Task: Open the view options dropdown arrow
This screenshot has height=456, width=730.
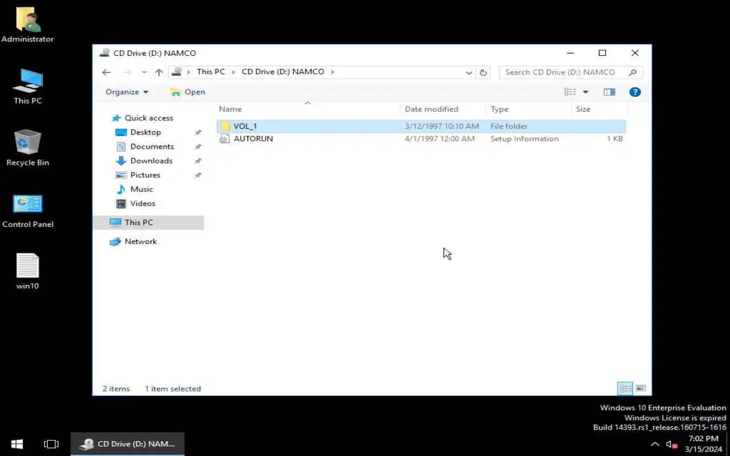Action: (585, 92)
